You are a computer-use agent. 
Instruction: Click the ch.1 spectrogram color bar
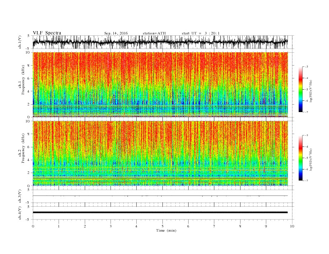click(x=300, y=89)
